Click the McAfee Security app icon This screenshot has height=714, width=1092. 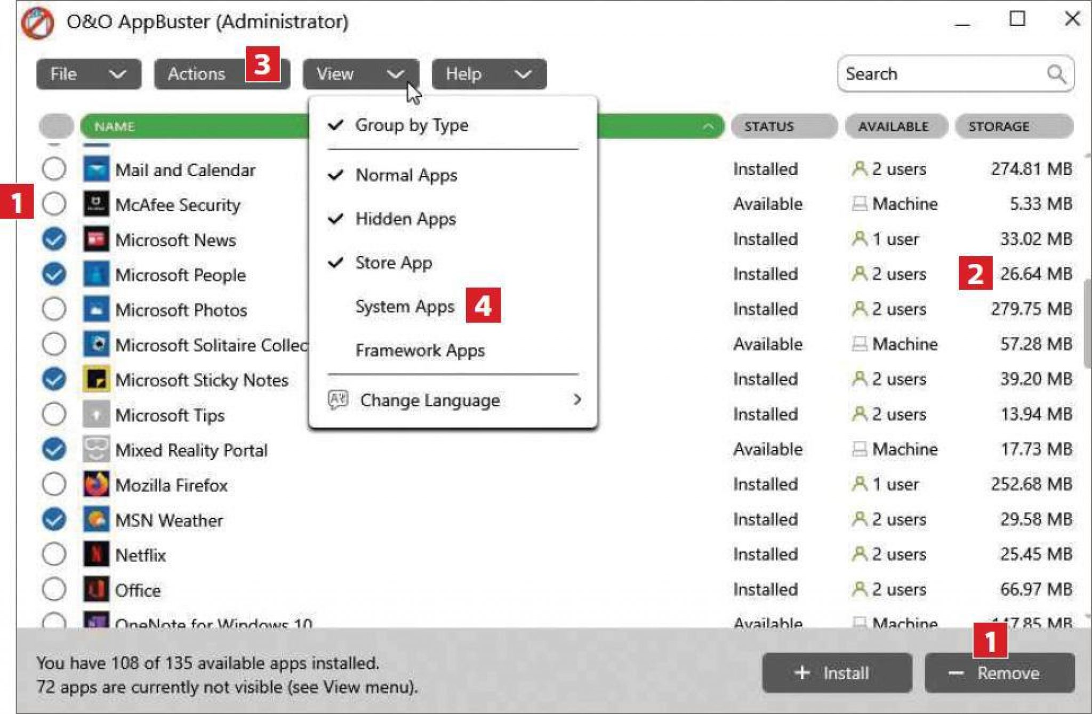point(97,204)
